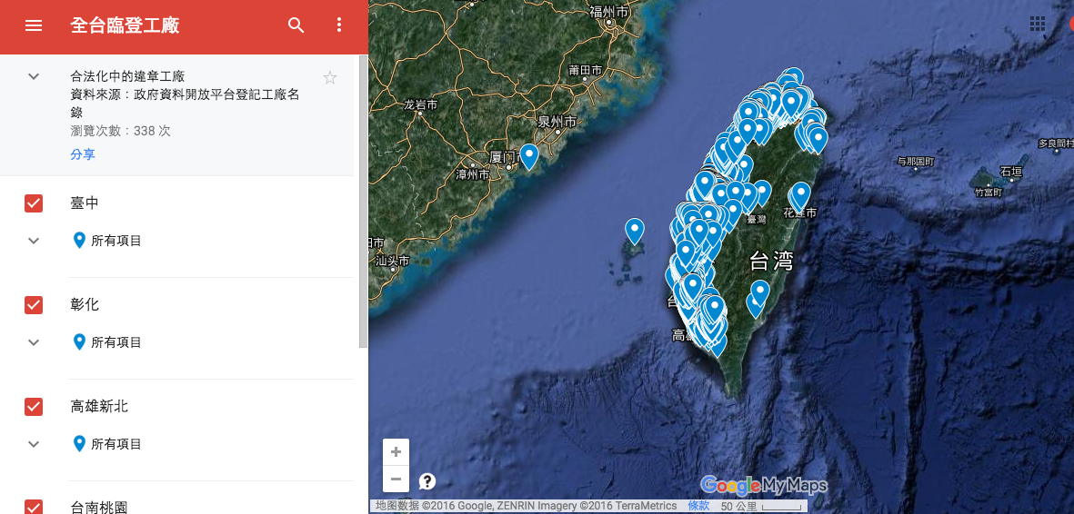Click the 高雄新北 layer name
Image resolution: width=1074 pixels, height=514 pixels.
(x=99, y=407)
